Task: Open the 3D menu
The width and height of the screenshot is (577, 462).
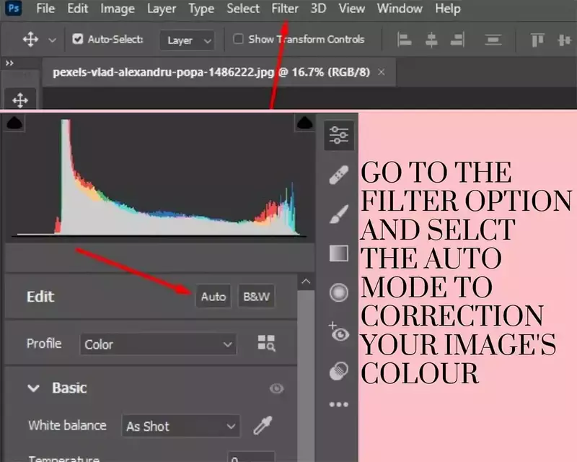Action: pos(318,8)
